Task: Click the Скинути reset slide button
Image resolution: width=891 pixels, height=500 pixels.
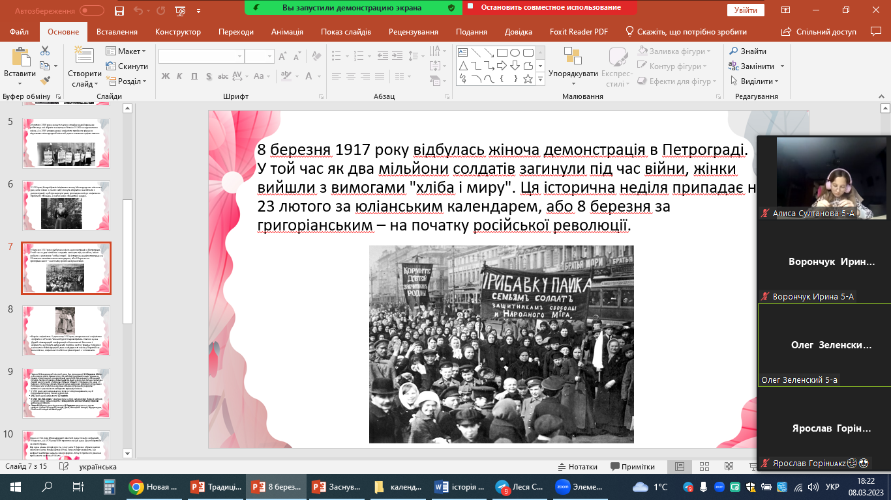Action: (x=127, y=66)
